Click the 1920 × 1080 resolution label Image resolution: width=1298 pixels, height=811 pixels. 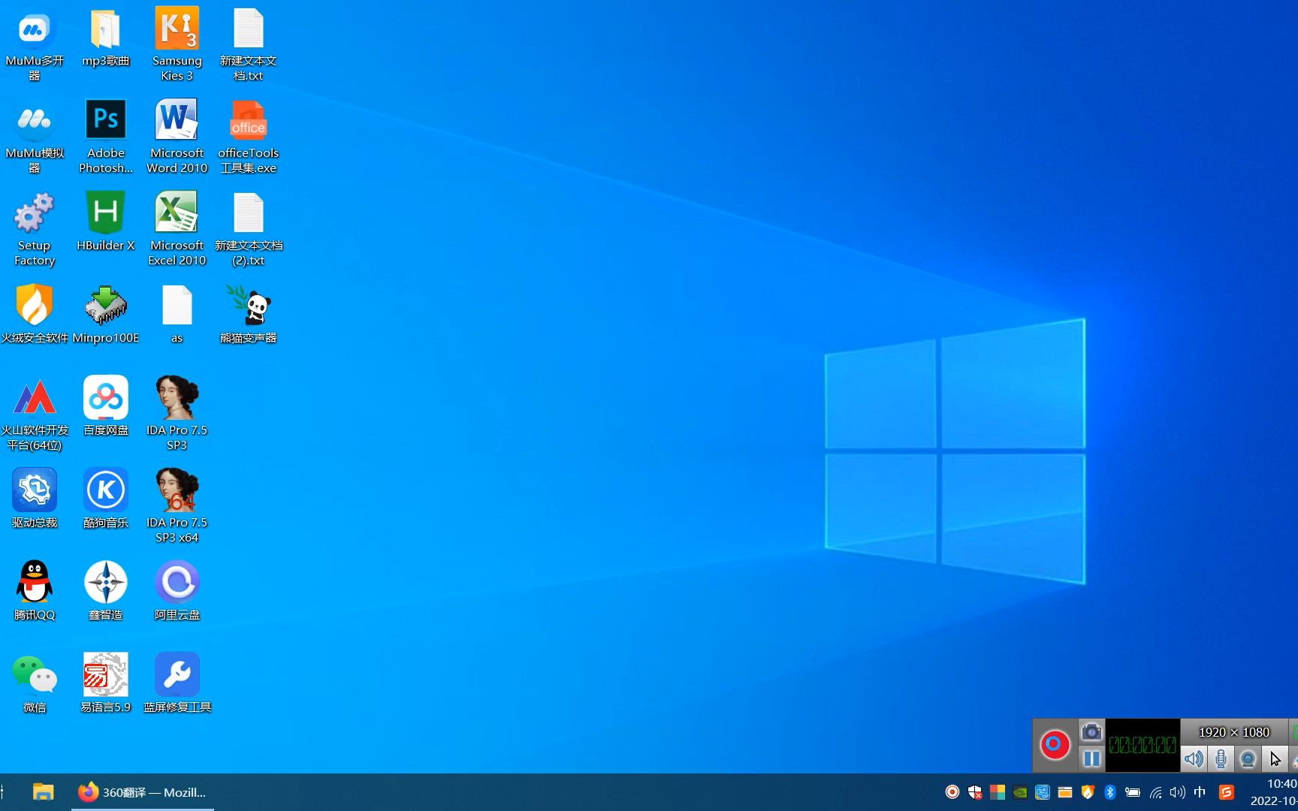[1234, 732]
